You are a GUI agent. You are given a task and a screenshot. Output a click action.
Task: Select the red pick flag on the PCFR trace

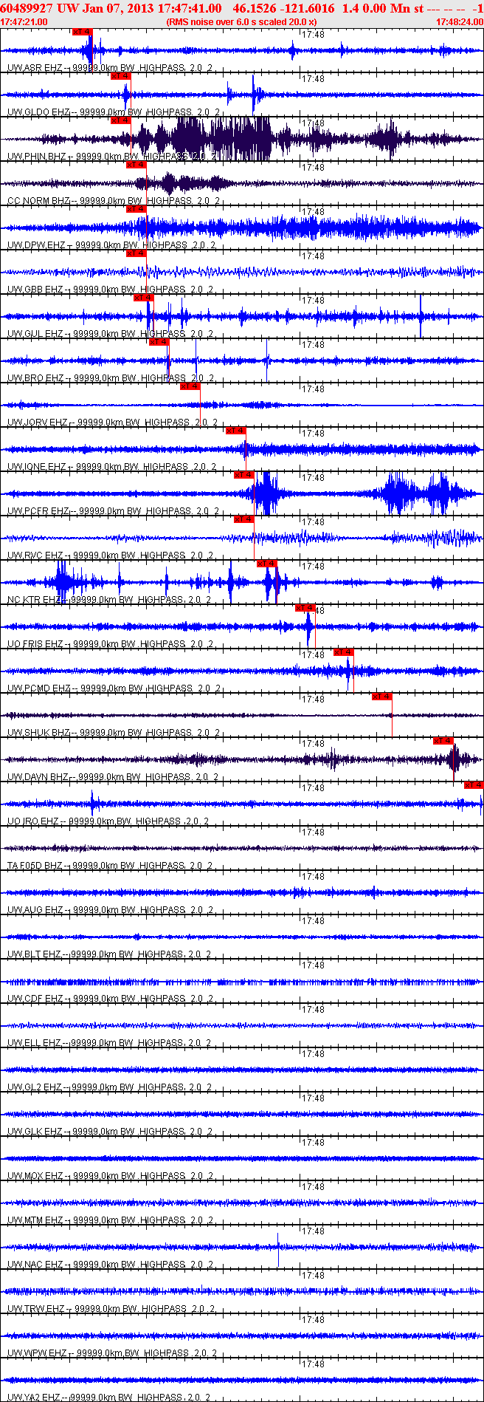(243, 475)
